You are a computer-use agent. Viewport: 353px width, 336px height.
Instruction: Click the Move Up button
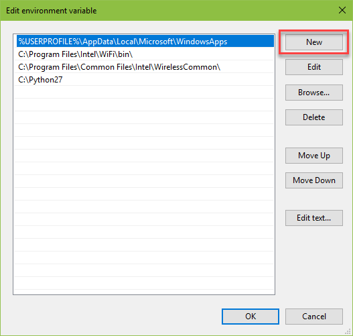pyautogui.click(x=314, y=156)
